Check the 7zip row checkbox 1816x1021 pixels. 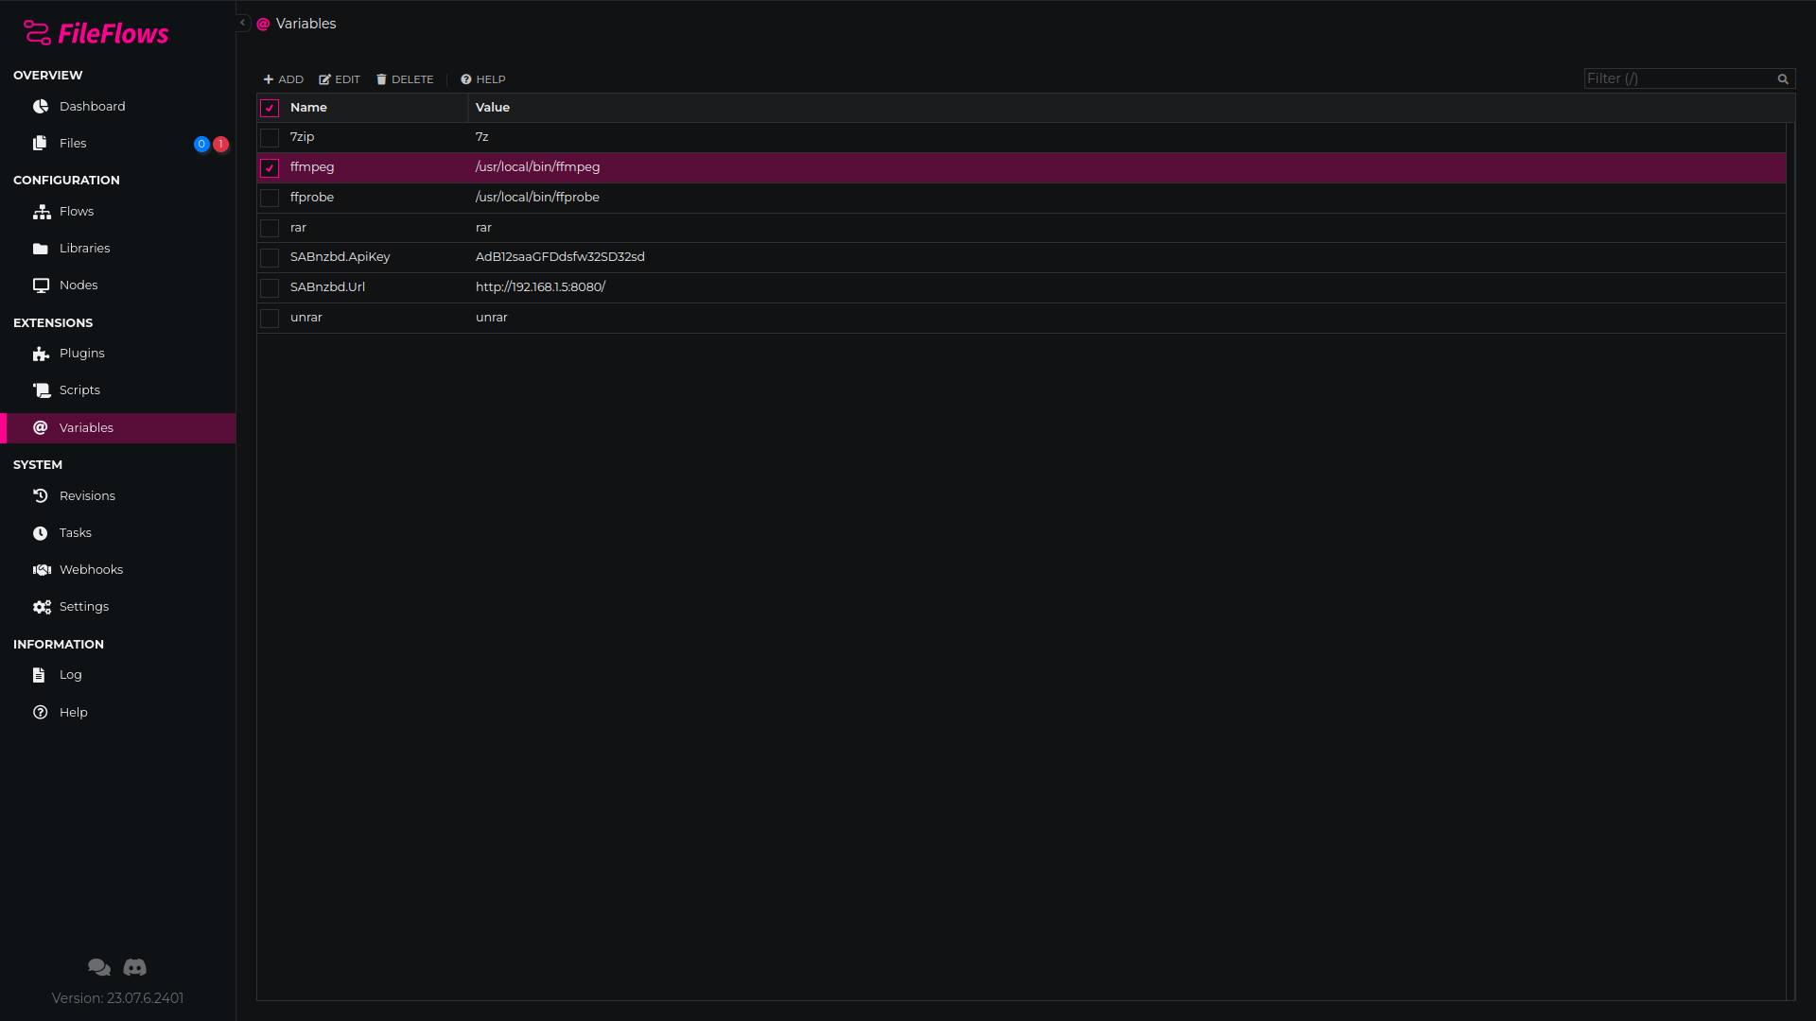[270, 138]
